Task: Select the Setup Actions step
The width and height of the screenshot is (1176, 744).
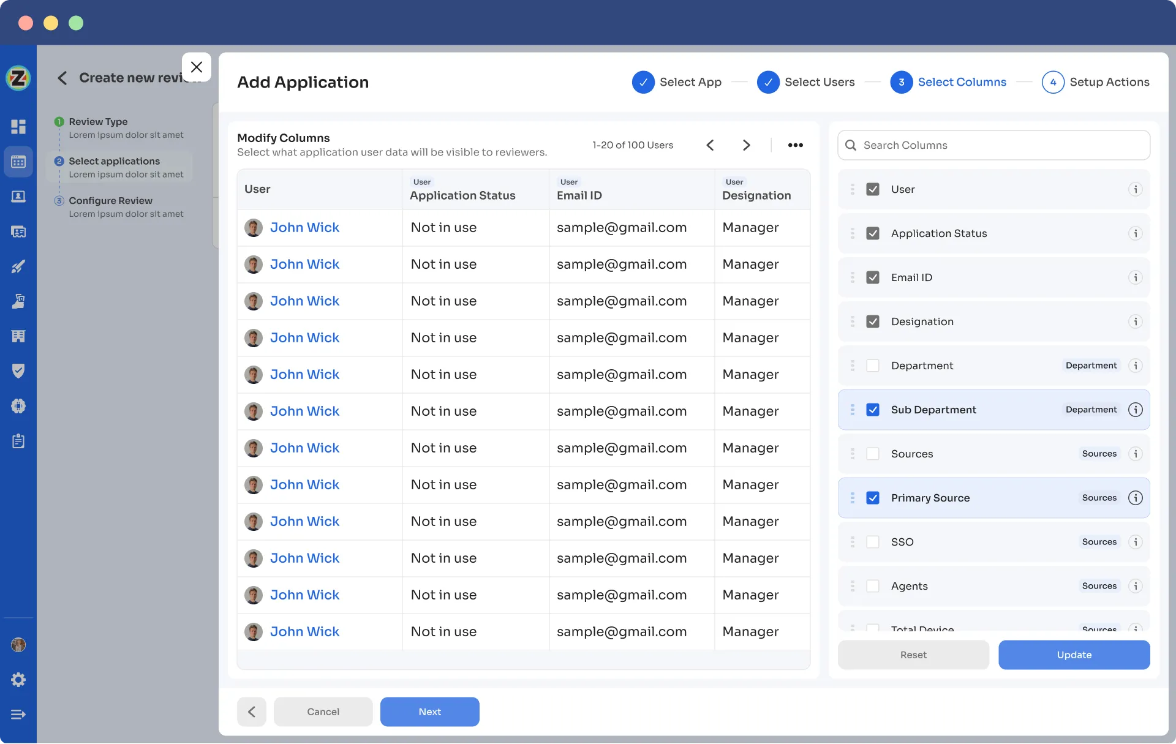Action: [1096, 82]
